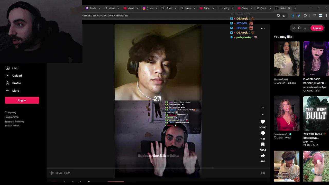Viewport: 329px width, 185px height.
Task: Open the ravenalternativeclips profile name
Action: coord(315,87)
